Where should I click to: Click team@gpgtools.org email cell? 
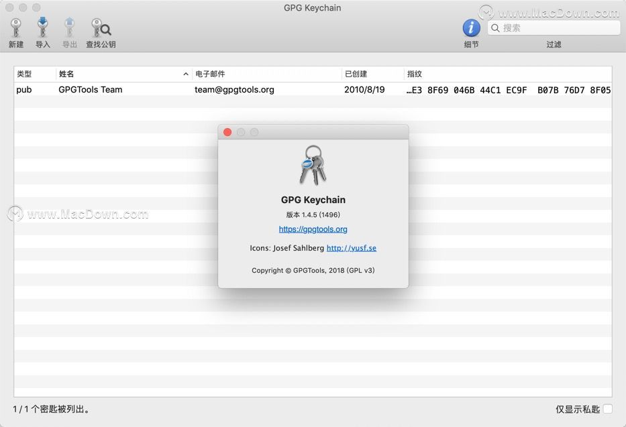coord(234,90)
